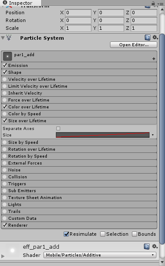Uncheck the Resimulate checkbox
Image resolution: width=165 pixels, height=266 pixels.
[x=66, y=234]
